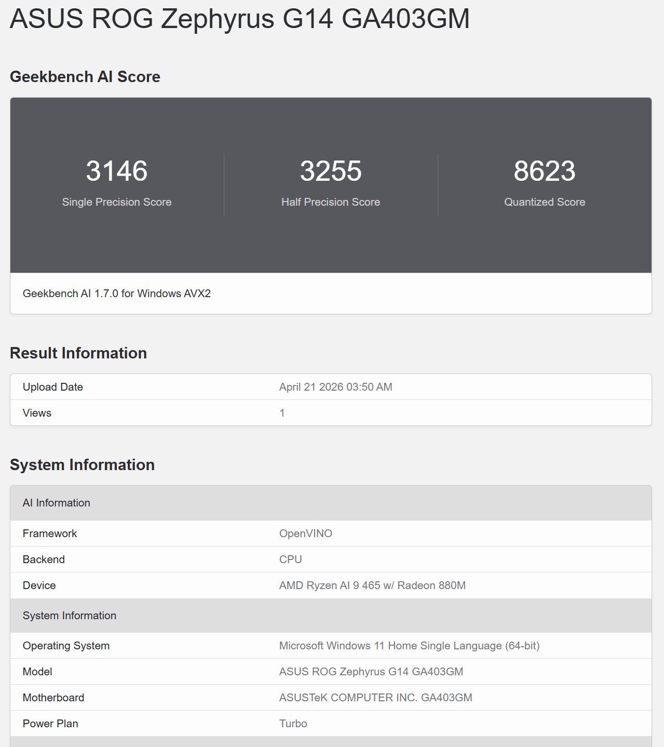Click the 'Half Precision Score' label
Viewport: 664px width, 747px height.
(331, 202)
